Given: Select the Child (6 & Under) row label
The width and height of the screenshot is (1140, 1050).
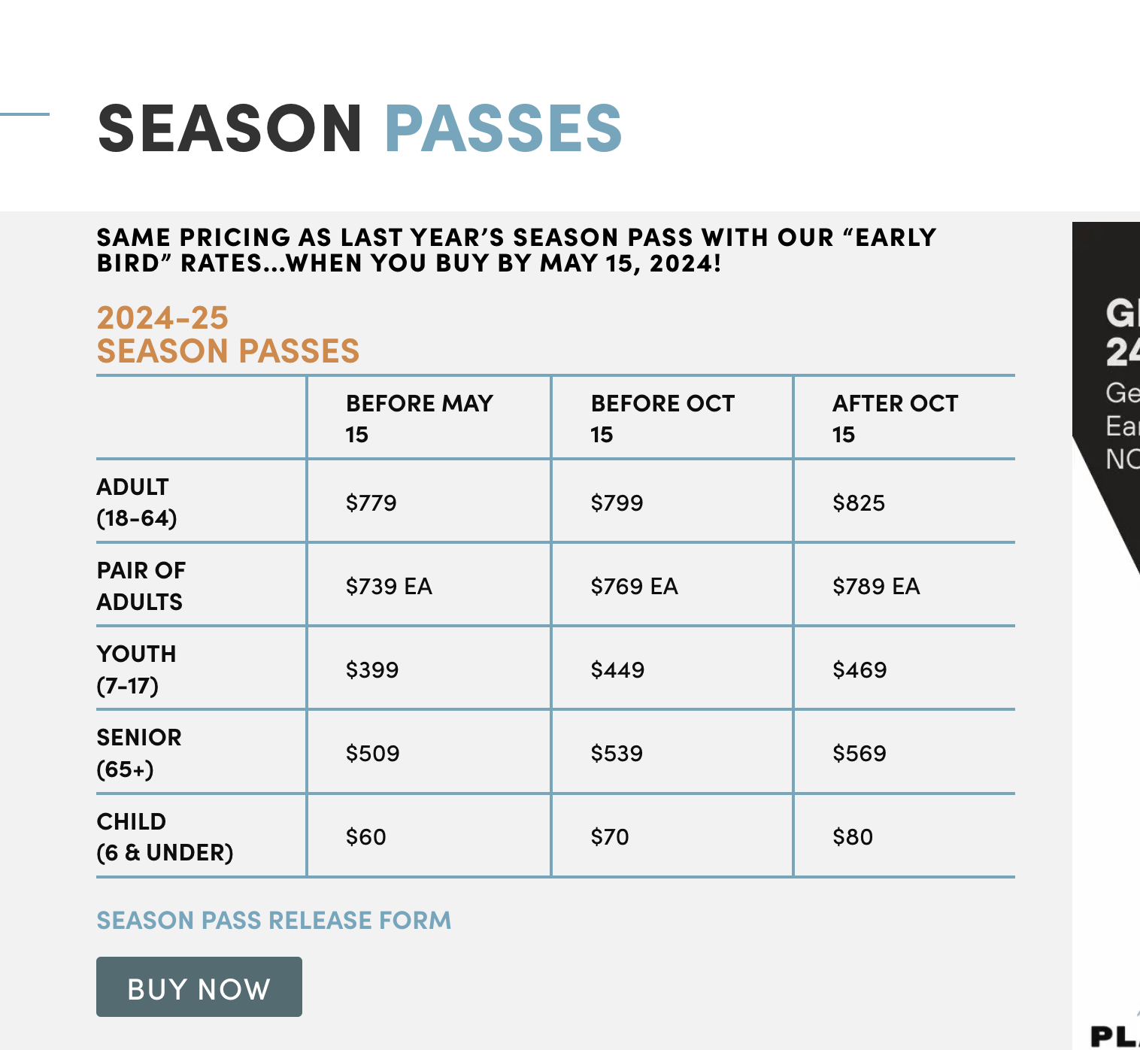Looking at the screenshot, I should 165,837.
